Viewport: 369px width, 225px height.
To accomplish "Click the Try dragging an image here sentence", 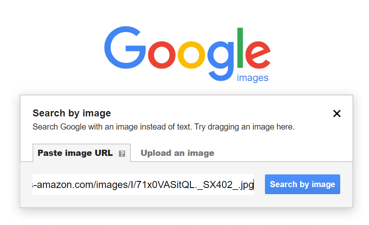I will (x=244, y=127).
